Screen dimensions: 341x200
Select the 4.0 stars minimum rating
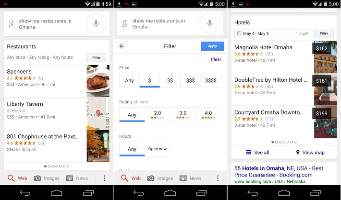pyautogui.click(x=208, y=115)
